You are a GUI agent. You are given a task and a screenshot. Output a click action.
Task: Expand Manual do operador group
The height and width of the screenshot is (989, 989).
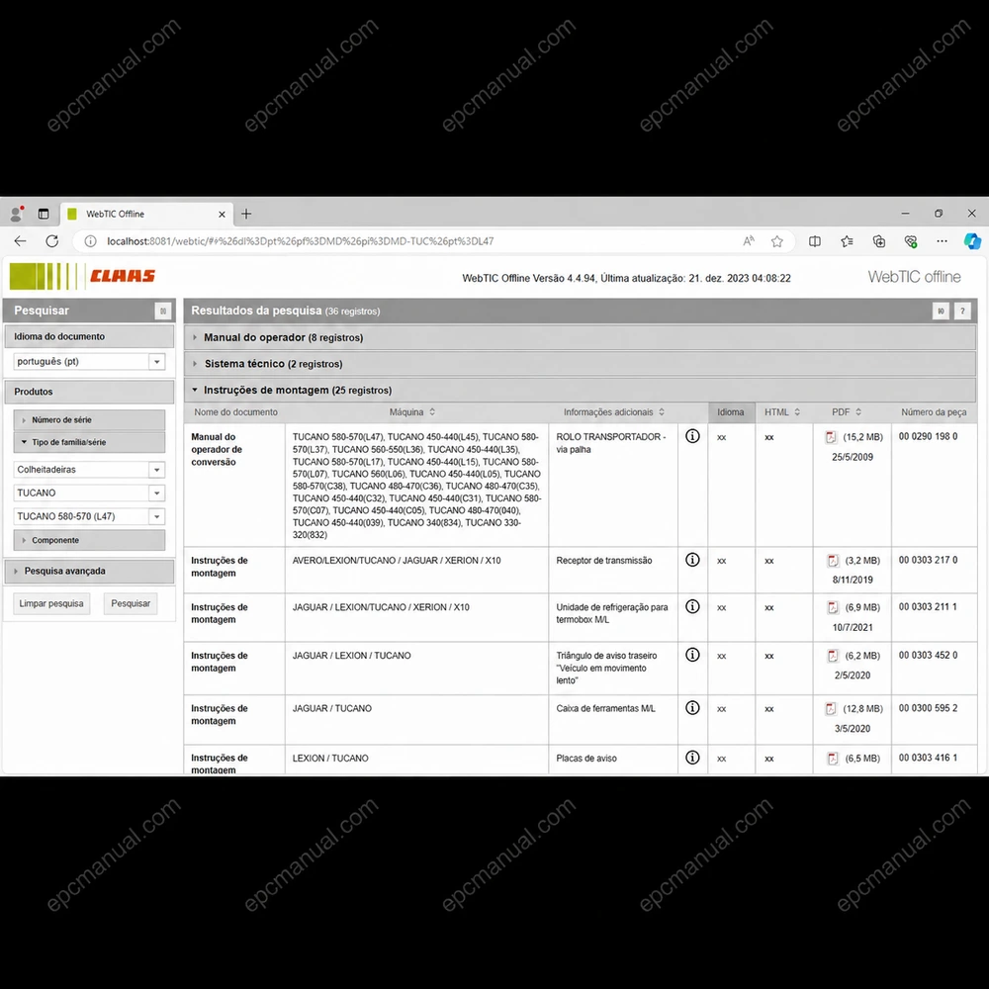point(580,337)
